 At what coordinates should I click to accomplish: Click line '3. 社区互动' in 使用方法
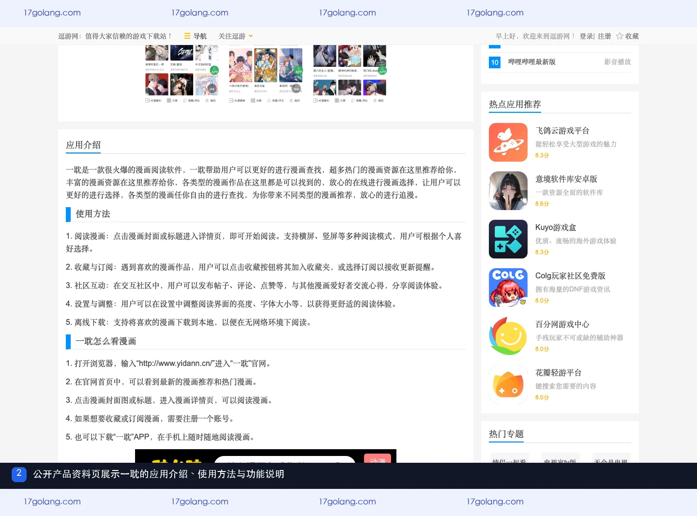(x=255, y=286)
